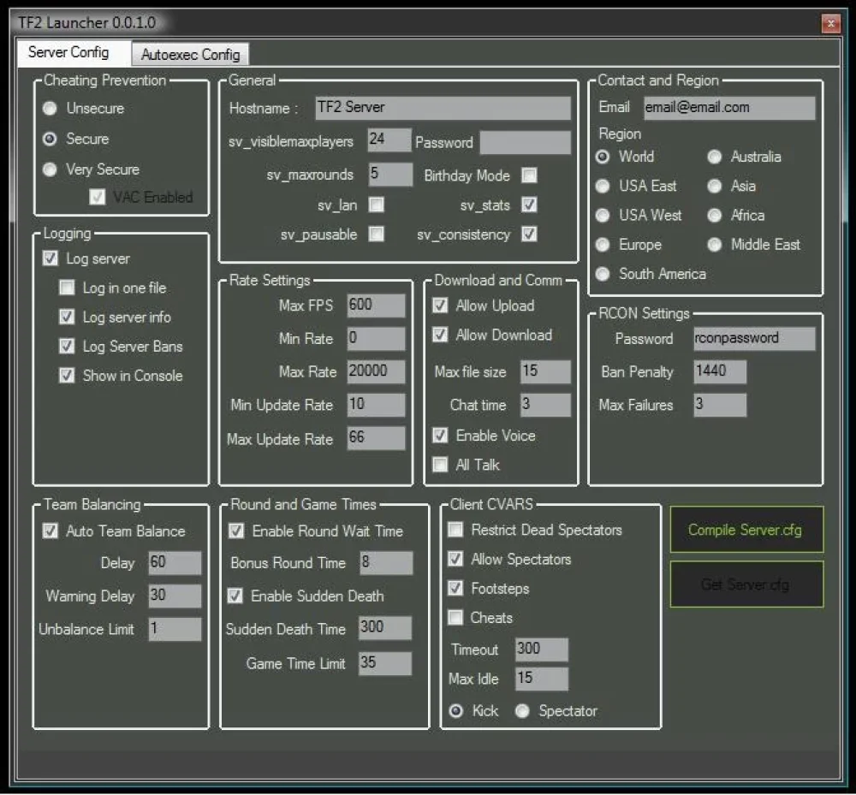Choose the Secure radio button
This screenshot has height=795, width=856.
pyautogui.click(x=50, y=139)
